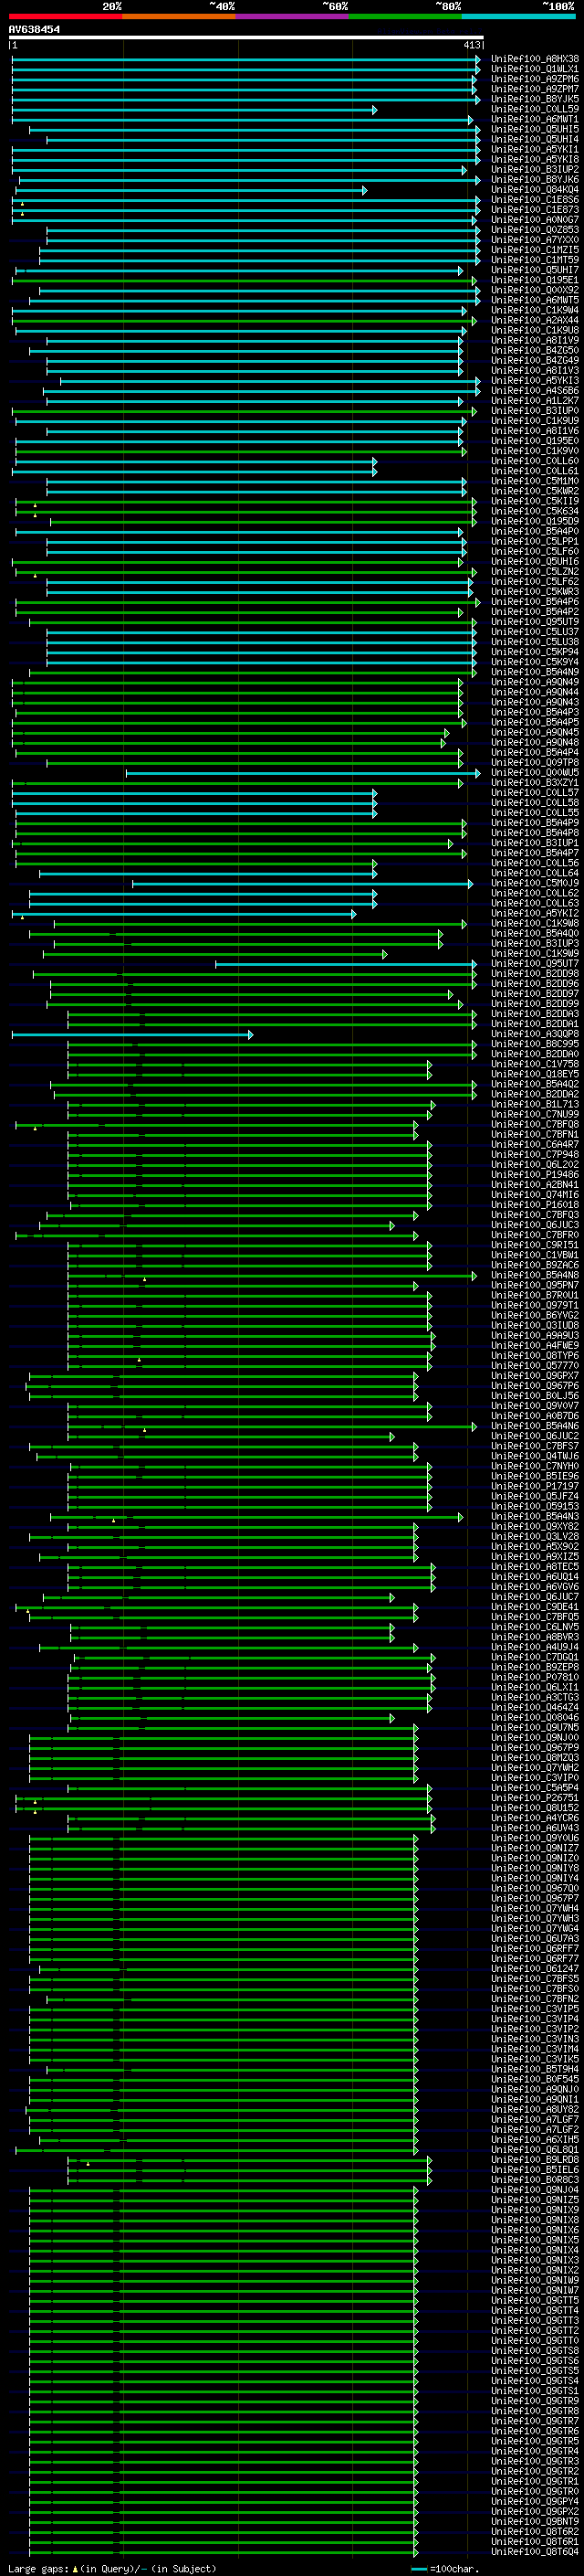The image size is (584, 2576).
Task: Click the green alignment bar for UniRef100_Q195E1
Action: tap(244, 280)
